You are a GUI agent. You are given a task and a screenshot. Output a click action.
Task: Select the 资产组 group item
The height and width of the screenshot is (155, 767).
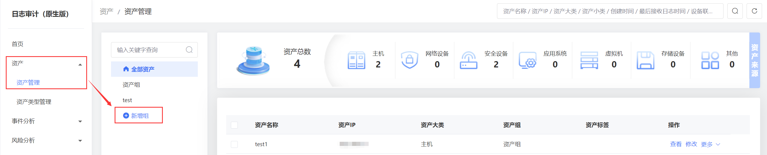[x=131, y=85]
